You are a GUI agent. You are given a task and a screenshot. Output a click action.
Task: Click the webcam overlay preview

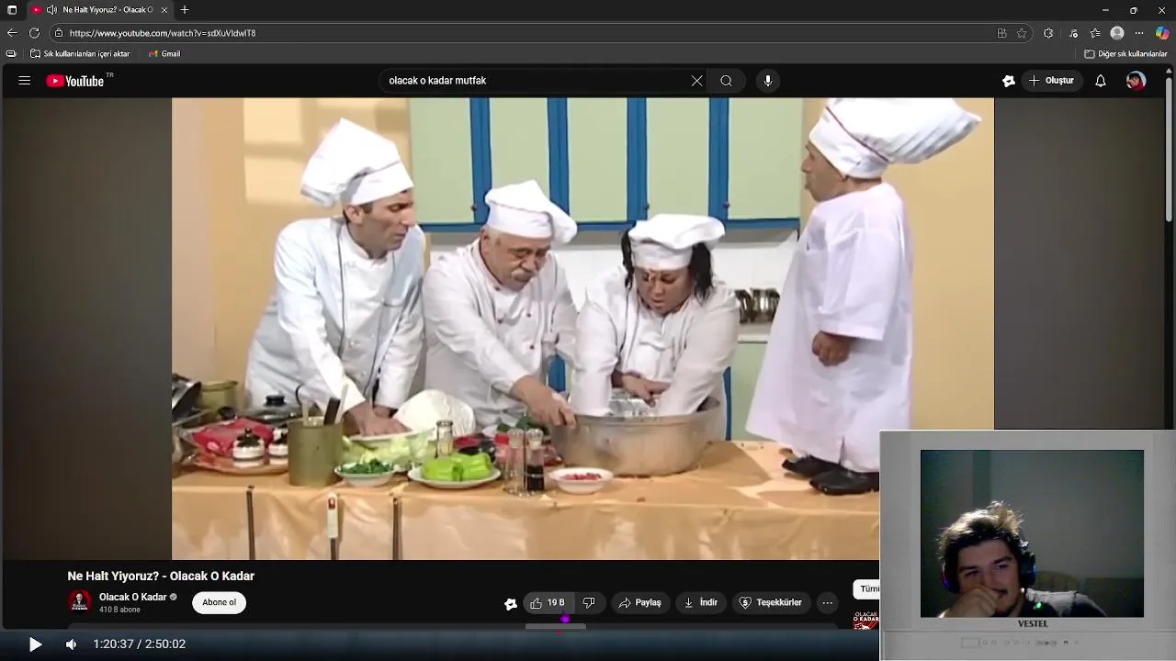point(1032,533)
